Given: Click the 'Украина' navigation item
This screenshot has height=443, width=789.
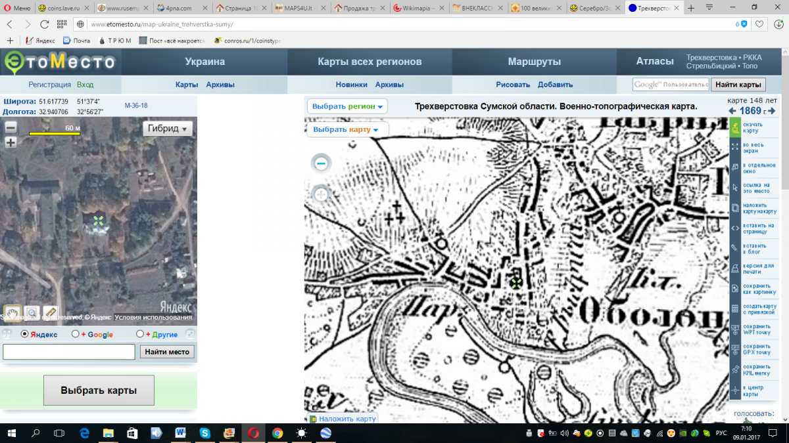Looking at the screenshot, I should click(204, 62).
